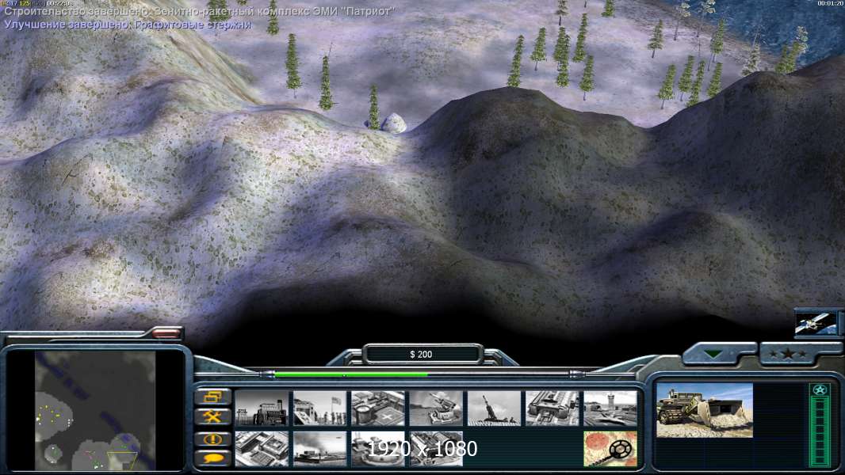Select the Strategy Center build icon
845x475 pixels.
pyautogui.click(x=262, y=449)
